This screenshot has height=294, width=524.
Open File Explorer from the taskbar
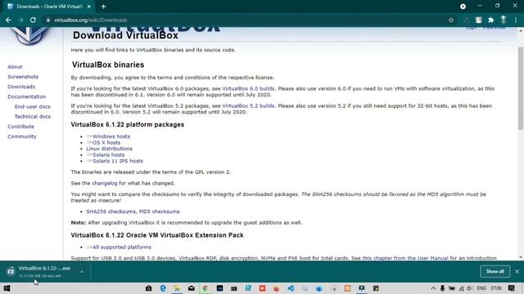coord(177,288)
